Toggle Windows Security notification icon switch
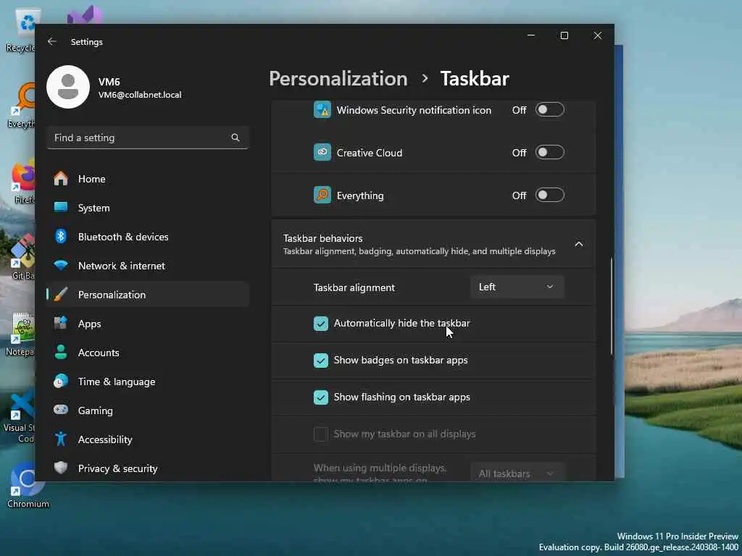This screenshot has height=556, width=742. (549, 110)
